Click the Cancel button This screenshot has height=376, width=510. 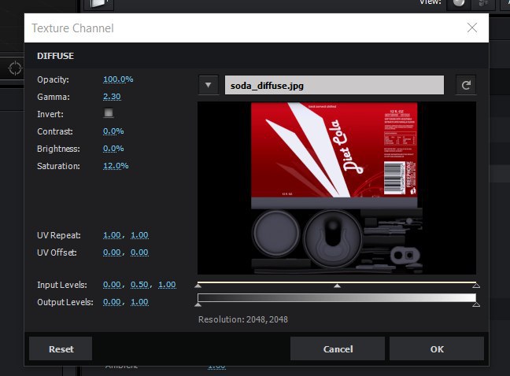338,349
